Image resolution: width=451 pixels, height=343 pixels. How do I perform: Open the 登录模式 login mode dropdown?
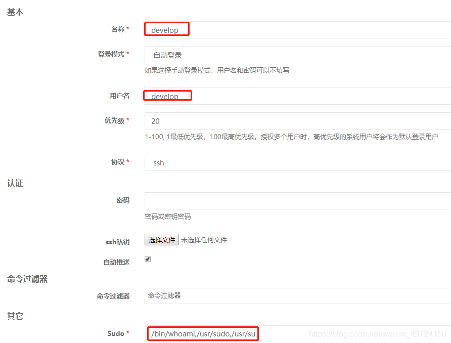(x=298, y=55)
